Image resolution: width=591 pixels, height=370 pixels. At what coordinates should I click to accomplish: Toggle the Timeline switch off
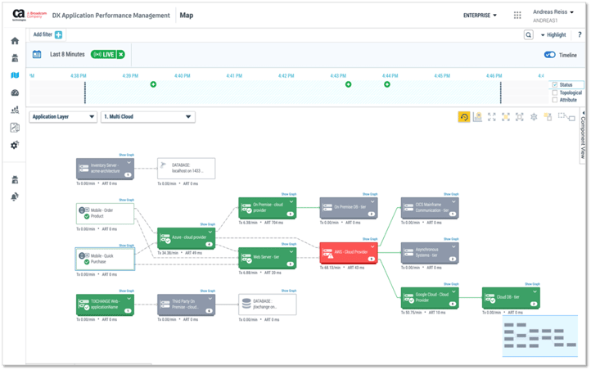[549, 55]
